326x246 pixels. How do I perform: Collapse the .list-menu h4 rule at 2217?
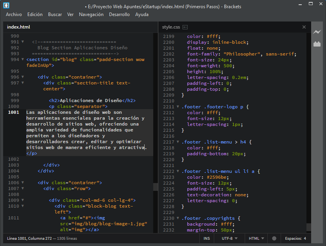coord(178,142)
